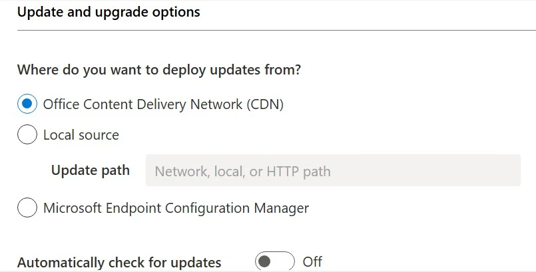Click the divider line below the section heading
The height and width of the screenshot is (272, 536).
[x=266, y=30]
